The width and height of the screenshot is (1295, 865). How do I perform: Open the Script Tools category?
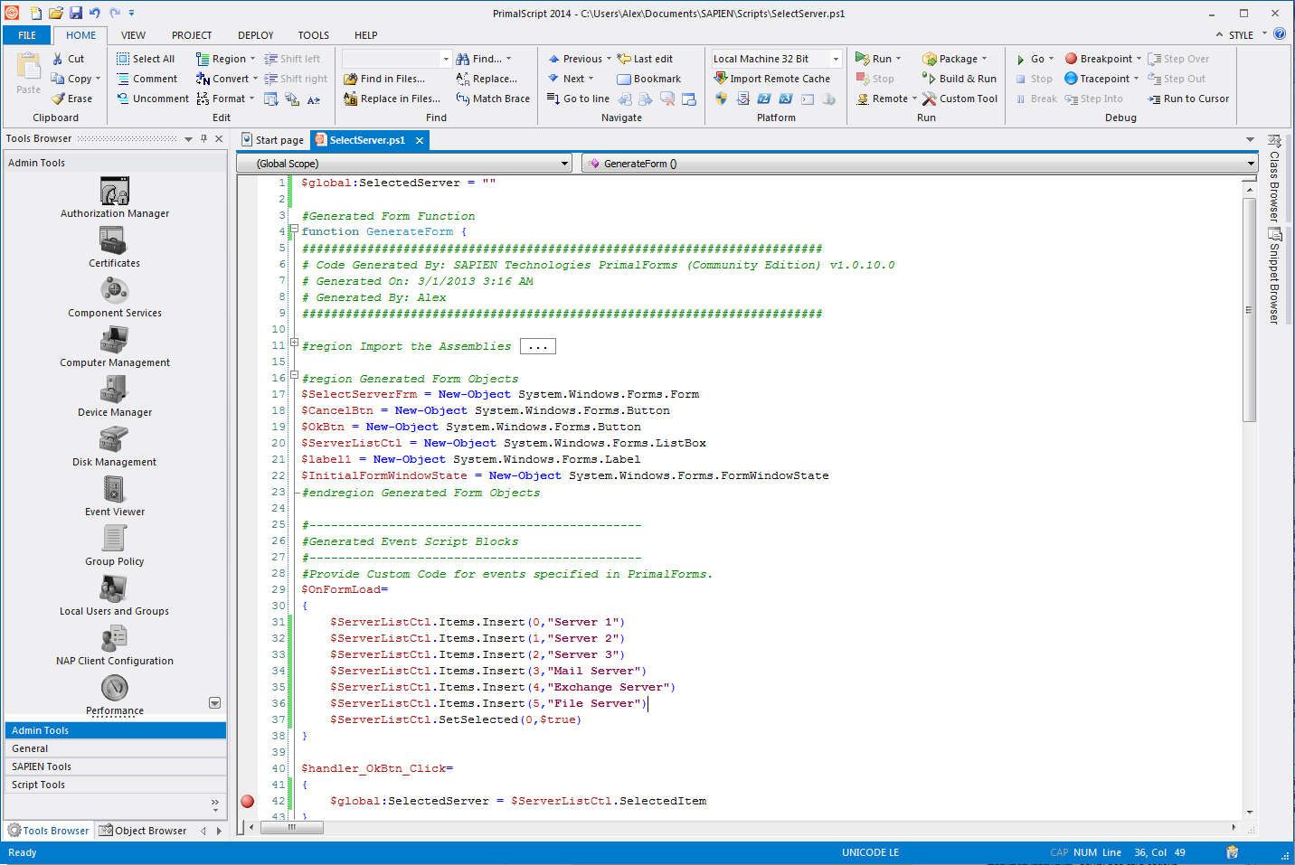click(116, 785)
